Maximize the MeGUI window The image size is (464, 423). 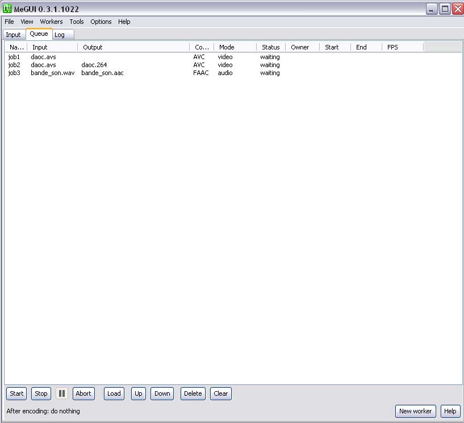click(x=445, y=9)
